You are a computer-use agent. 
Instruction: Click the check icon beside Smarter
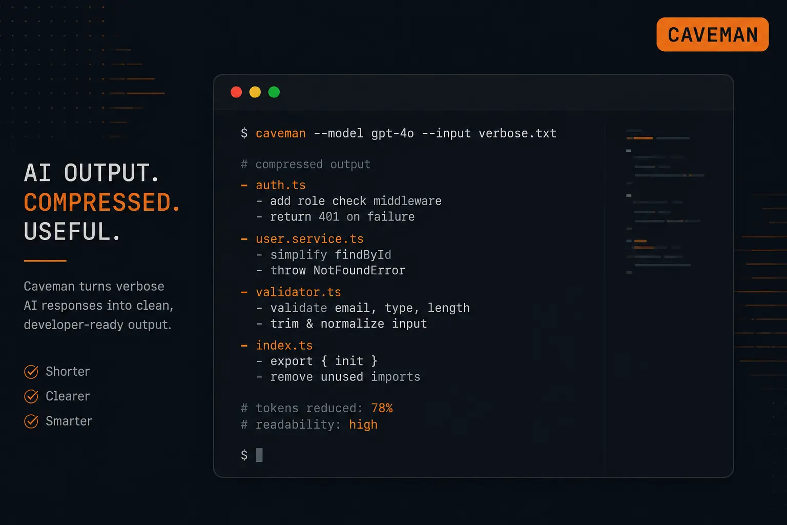tap(31, 421)
